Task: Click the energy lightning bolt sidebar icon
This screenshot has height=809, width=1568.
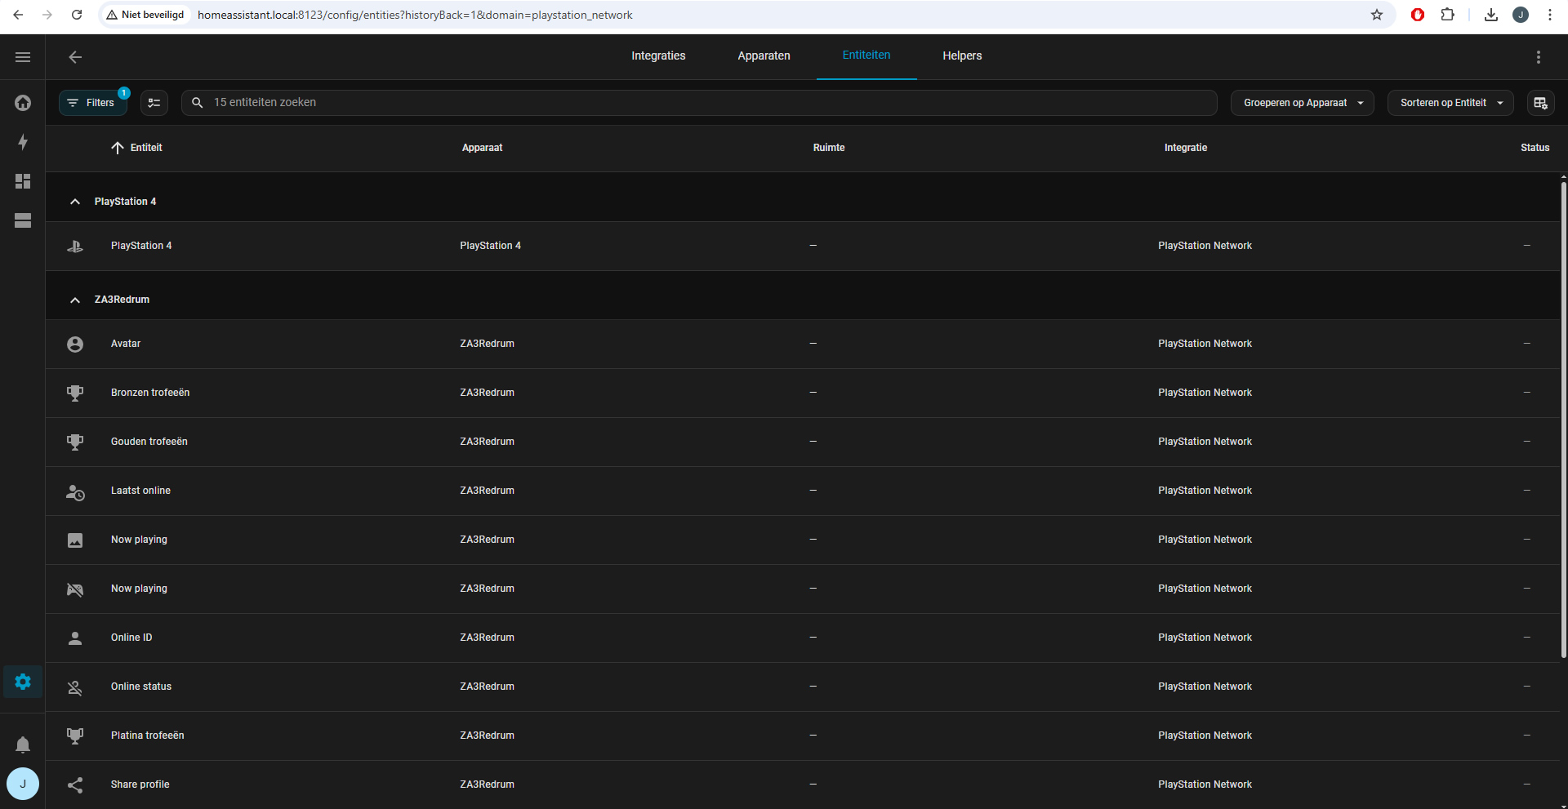Action: [23, 142]
